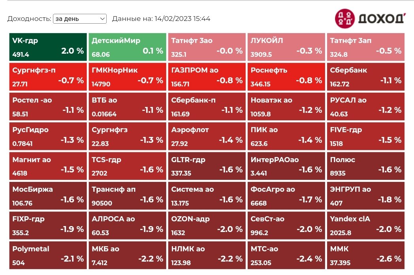Image resolution: width=414 pixels, height=275 pixels.
Task: Click the Татнфт 3ао tile
Action: [x=207, y=47]
